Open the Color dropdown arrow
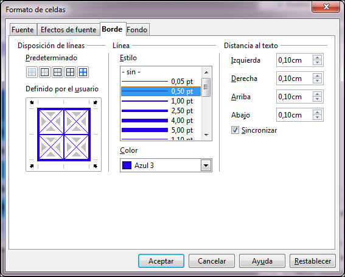The width and height of the screenshot is (345, 277). click(206, 166)
